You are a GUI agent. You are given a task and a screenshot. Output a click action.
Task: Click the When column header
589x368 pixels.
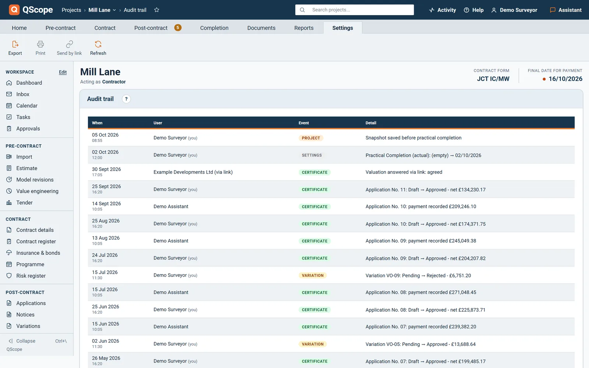coord(97,123)
